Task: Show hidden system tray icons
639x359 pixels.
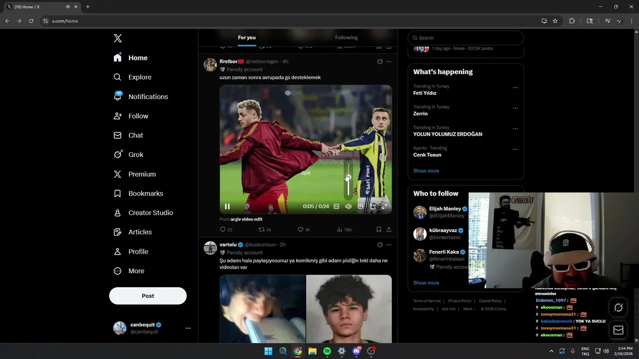Action: coord(551,351)
